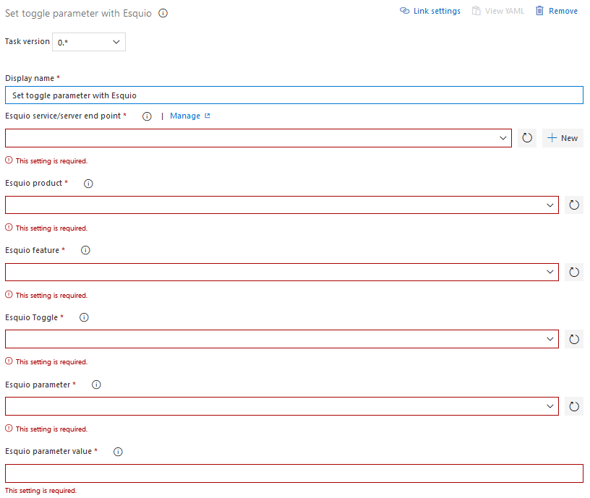Image resolution: width=590 pixels, height=498 pixels.
Task: Click required error icon under Esquio parameter
Action: (x=9, y=429)
